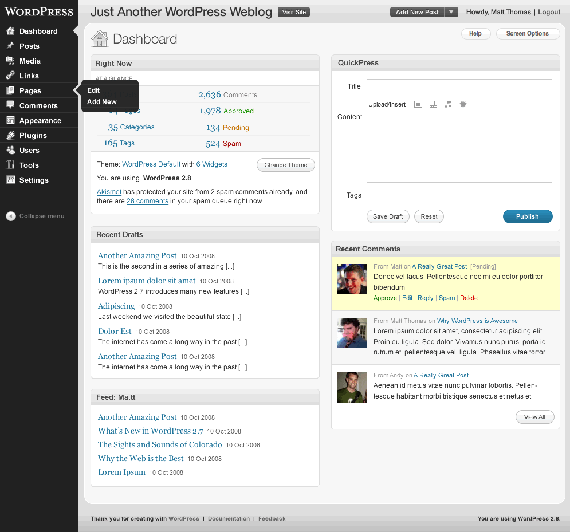Mark Matt's comment as Spam
The width and height of the screenshot is (570, 532).
[447, 298]
